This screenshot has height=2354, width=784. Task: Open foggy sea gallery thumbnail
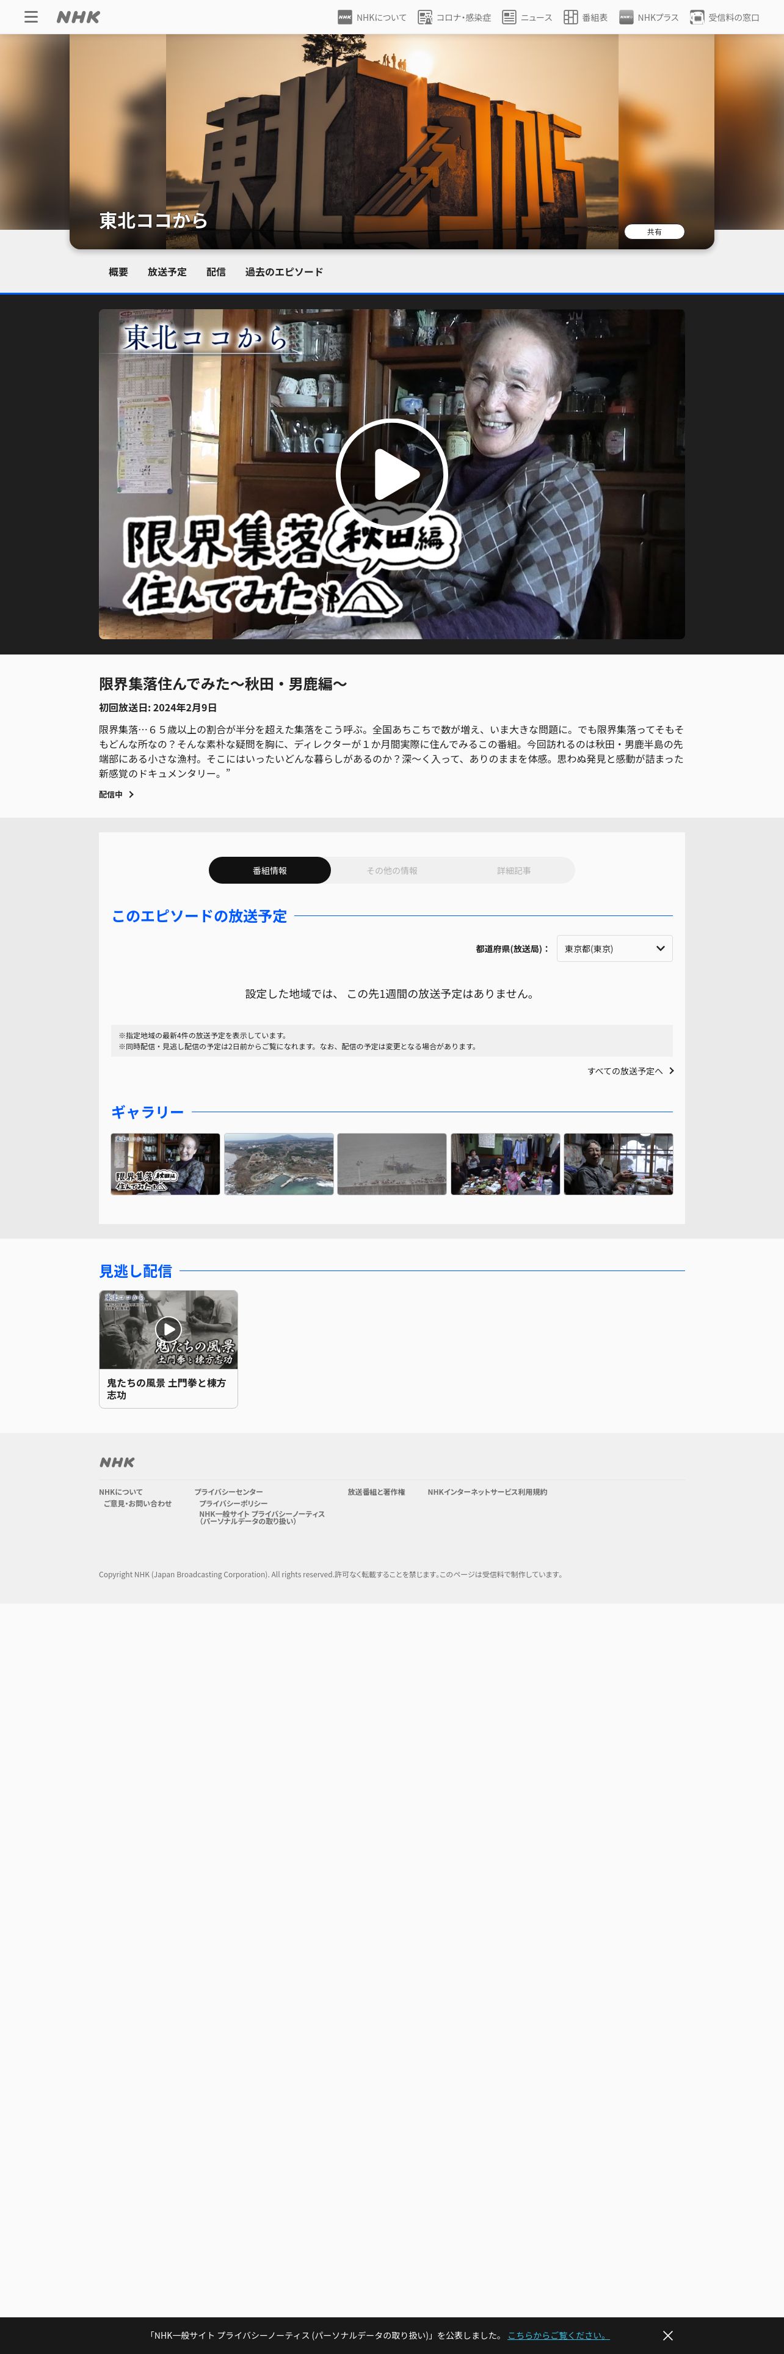[x=391, y=1164]
